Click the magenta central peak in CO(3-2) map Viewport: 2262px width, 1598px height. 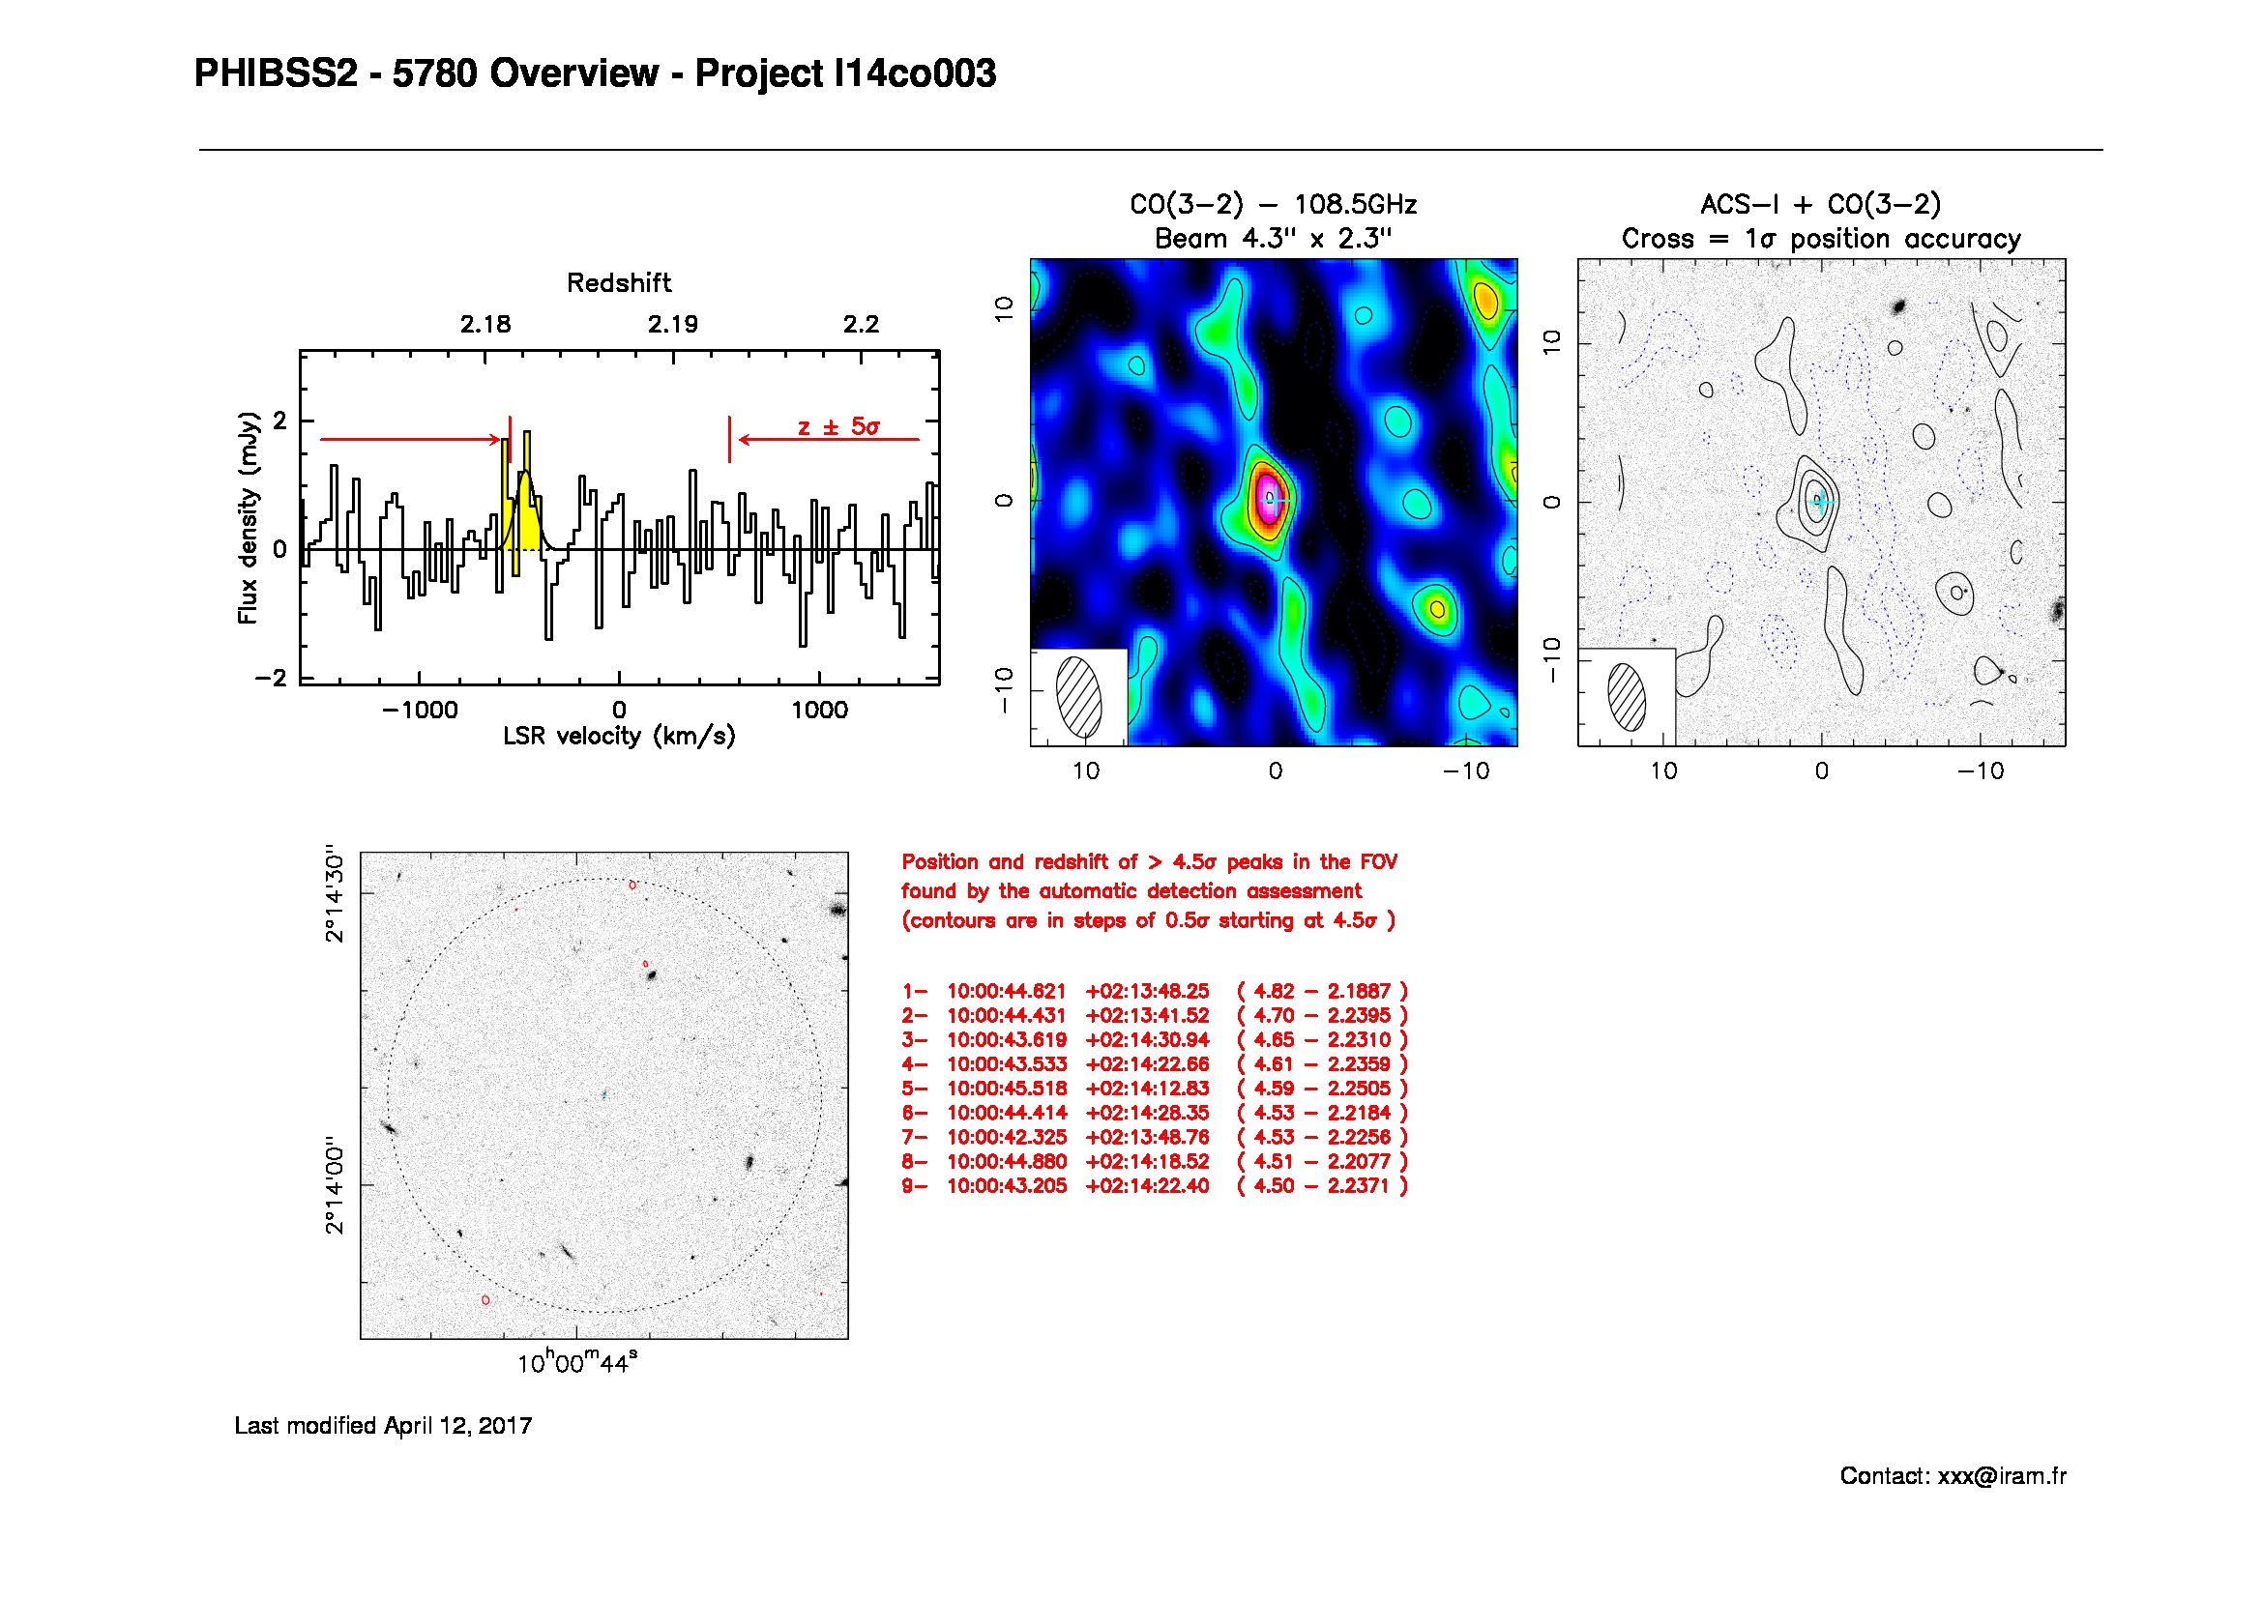pos(1267,500)
